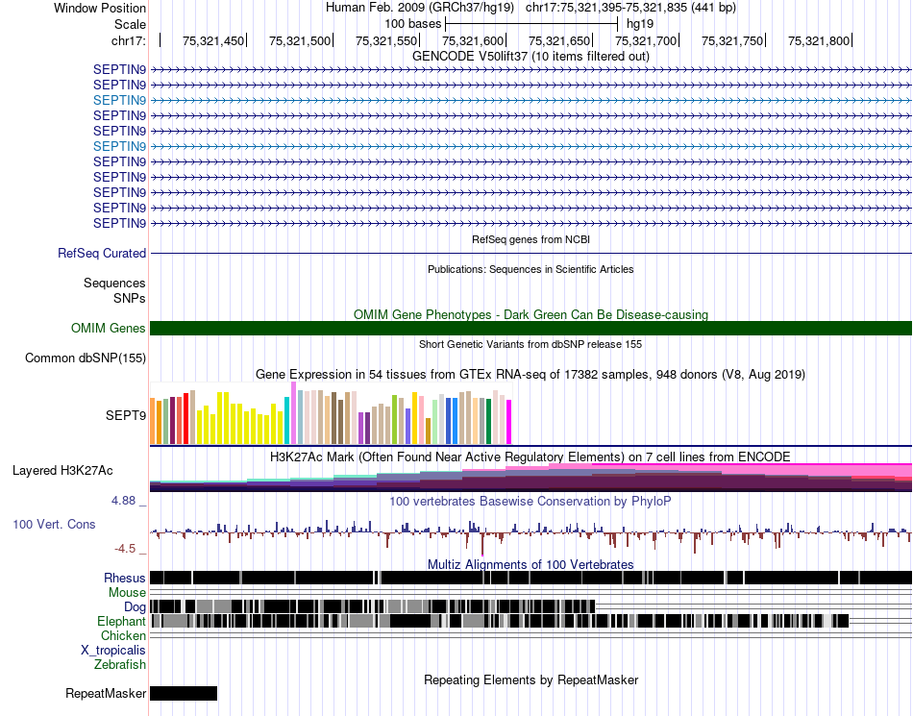Click the SEPT9 GTEx label
The height and width of the screenshot is (716, 913).
coord(126,415)
